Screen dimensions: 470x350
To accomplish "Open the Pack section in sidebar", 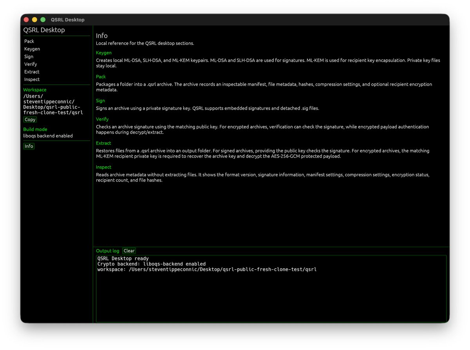I will tap(29, 41).
